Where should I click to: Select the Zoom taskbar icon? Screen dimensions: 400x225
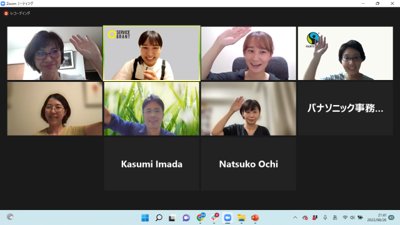click(227, 217)
